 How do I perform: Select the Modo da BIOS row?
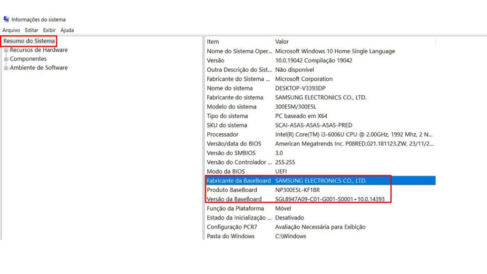click(320, 171)
